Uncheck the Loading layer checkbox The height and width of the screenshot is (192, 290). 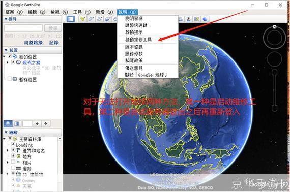[13, 144]
